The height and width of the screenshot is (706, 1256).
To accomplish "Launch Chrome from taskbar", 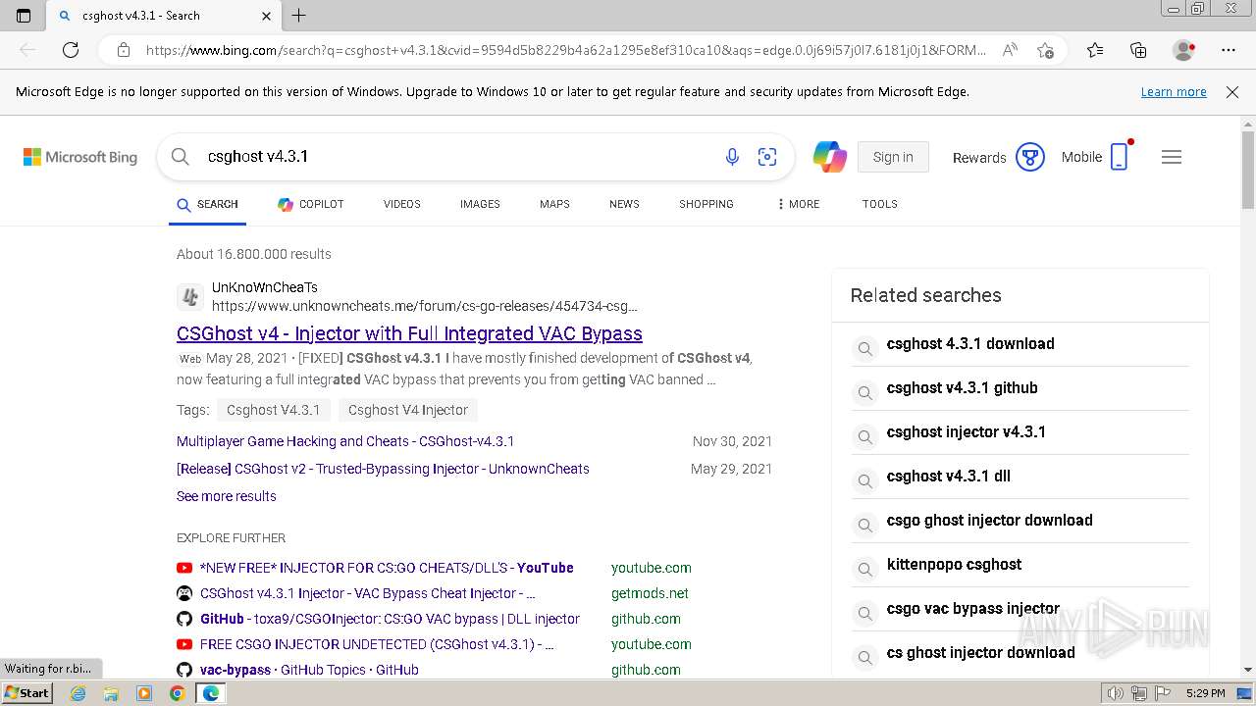I will [x=177, y=693].
